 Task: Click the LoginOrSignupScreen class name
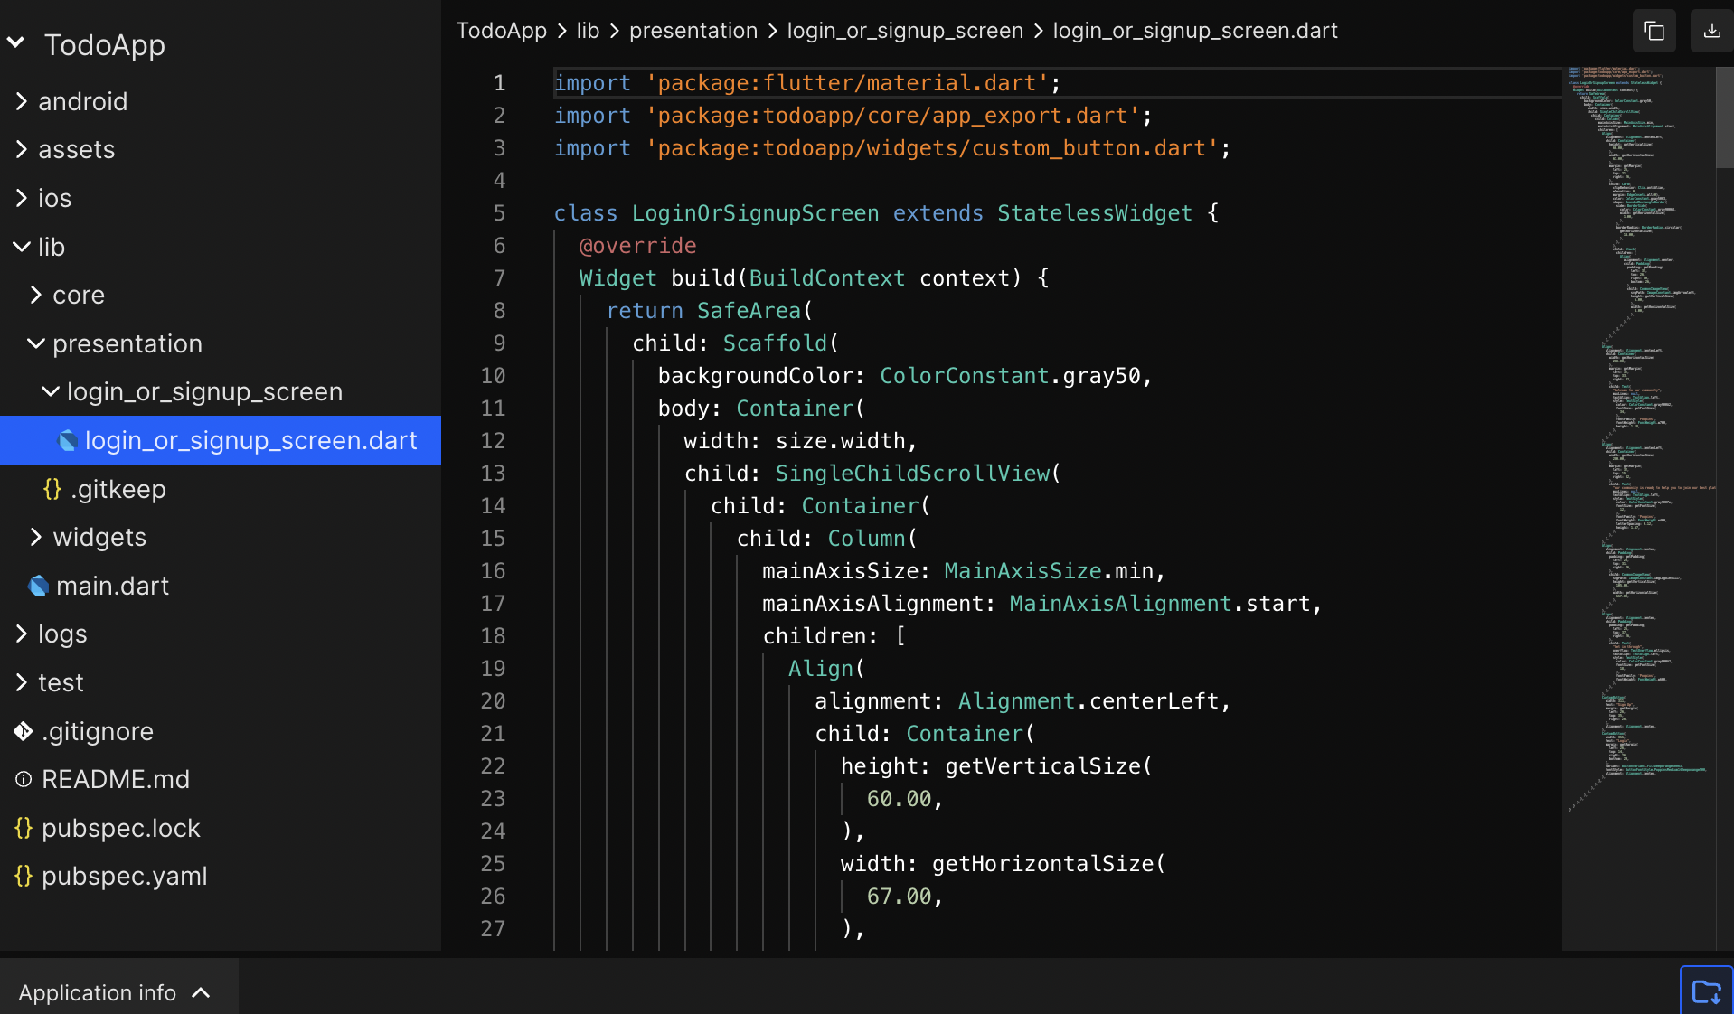point(755,213)
